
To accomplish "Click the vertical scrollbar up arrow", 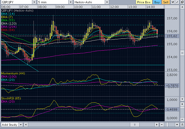I will click(182, 7).
